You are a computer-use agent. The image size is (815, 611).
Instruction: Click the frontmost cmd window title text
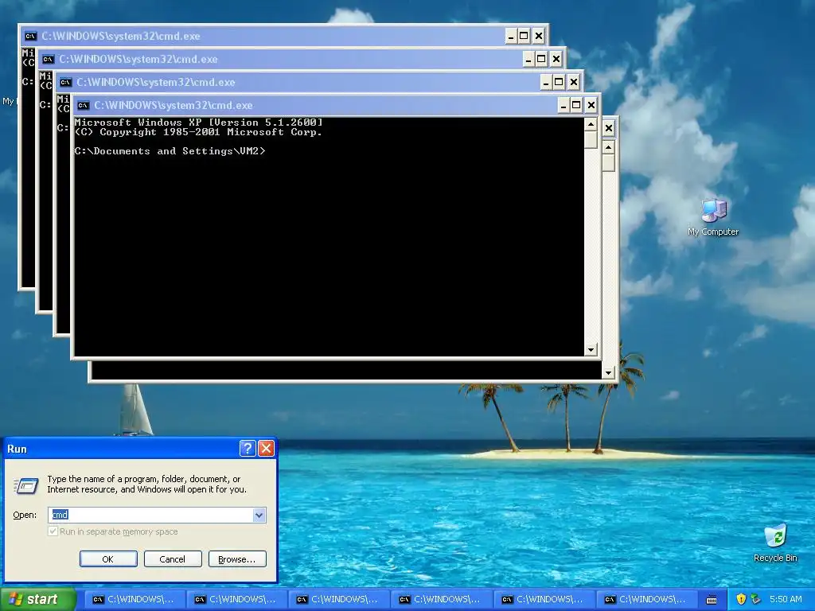[173, 106]
